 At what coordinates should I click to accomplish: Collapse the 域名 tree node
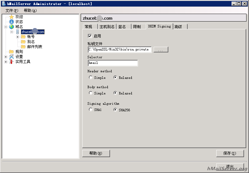pyautogui.click(x=6, y=27)
